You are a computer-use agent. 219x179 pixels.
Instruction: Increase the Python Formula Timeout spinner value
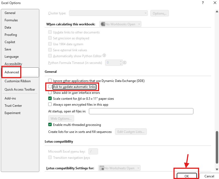tap(121, 61)
